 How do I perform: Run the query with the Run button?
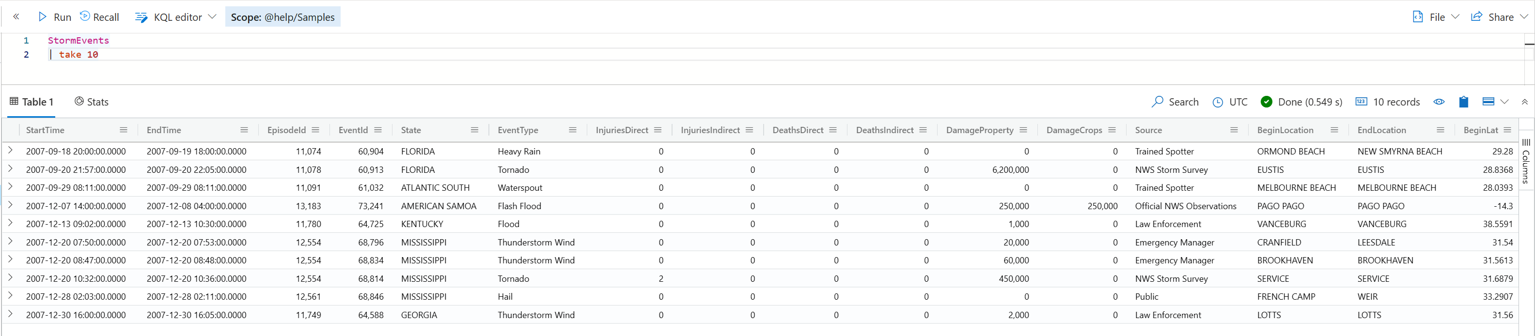tap(54, 16)
